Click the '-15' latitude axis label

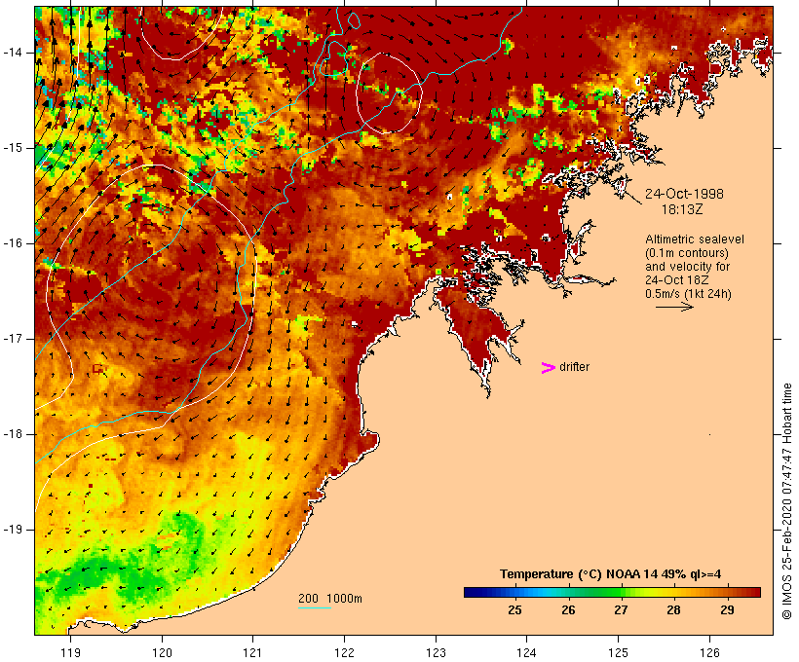(12, 148)
